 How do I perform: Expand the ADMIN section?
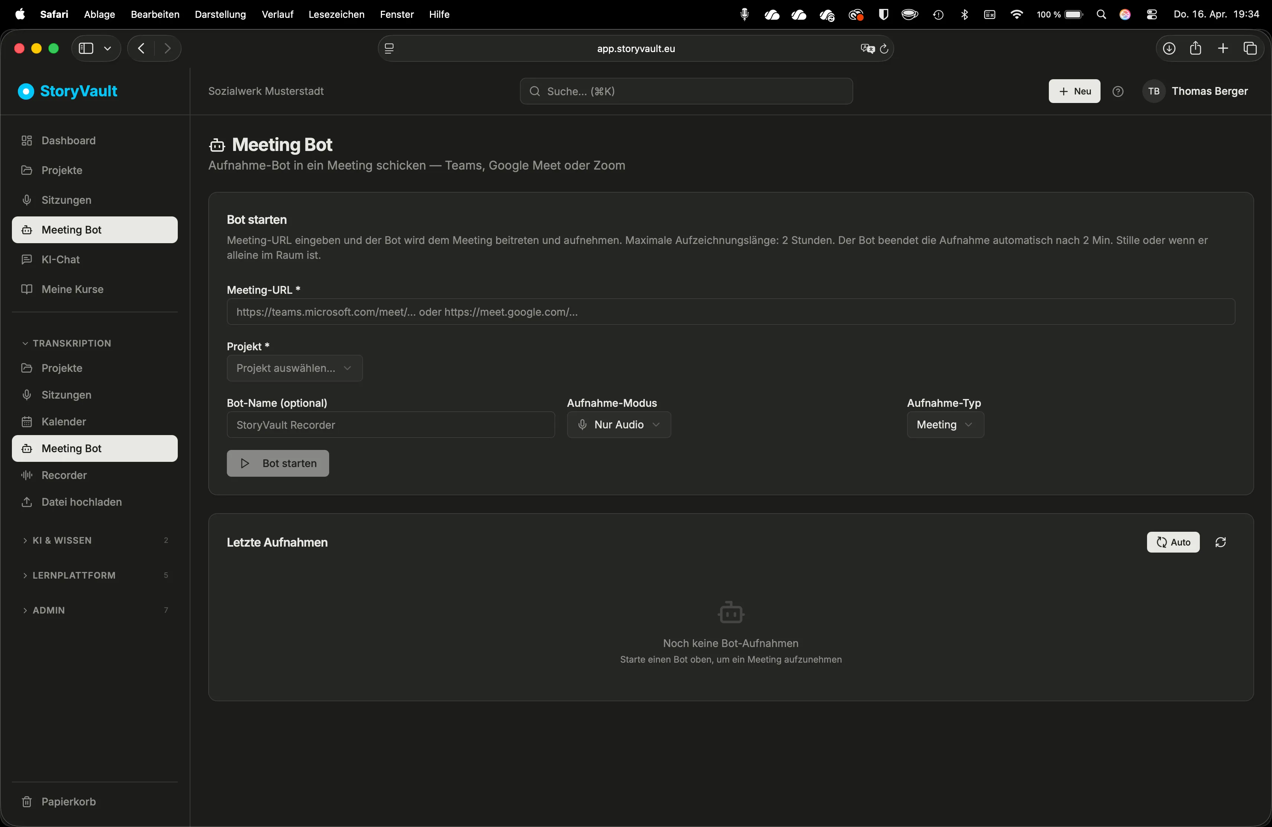coord(94,610)
